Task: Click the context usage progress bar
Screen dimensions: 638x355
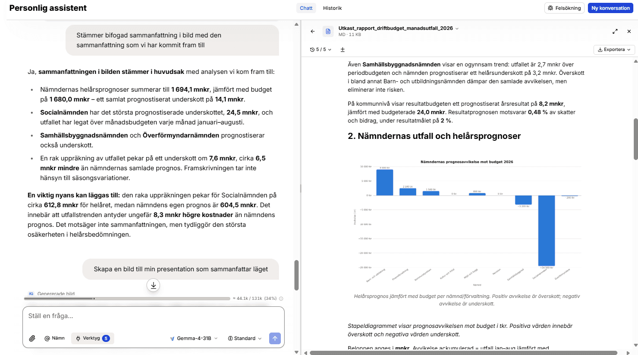Action: click(127, 298)
